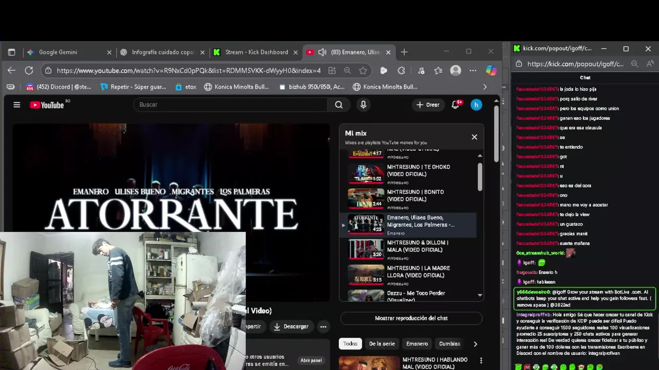The width and height of the screenshot is (659, 370).
Task: Launch the Copilot icon in Edge
Action: 491,70
